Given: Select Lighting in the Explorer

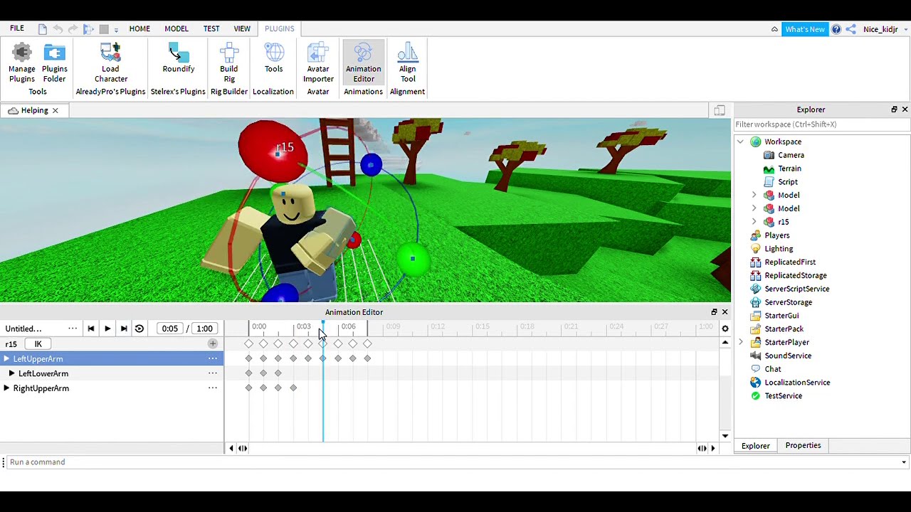Looking at the screenshot, I should [x=779, y=249].
